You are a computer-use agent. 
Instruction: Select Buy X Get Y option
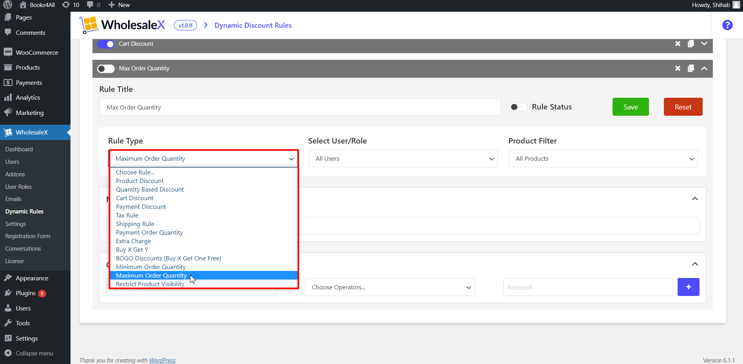(204, 250)
